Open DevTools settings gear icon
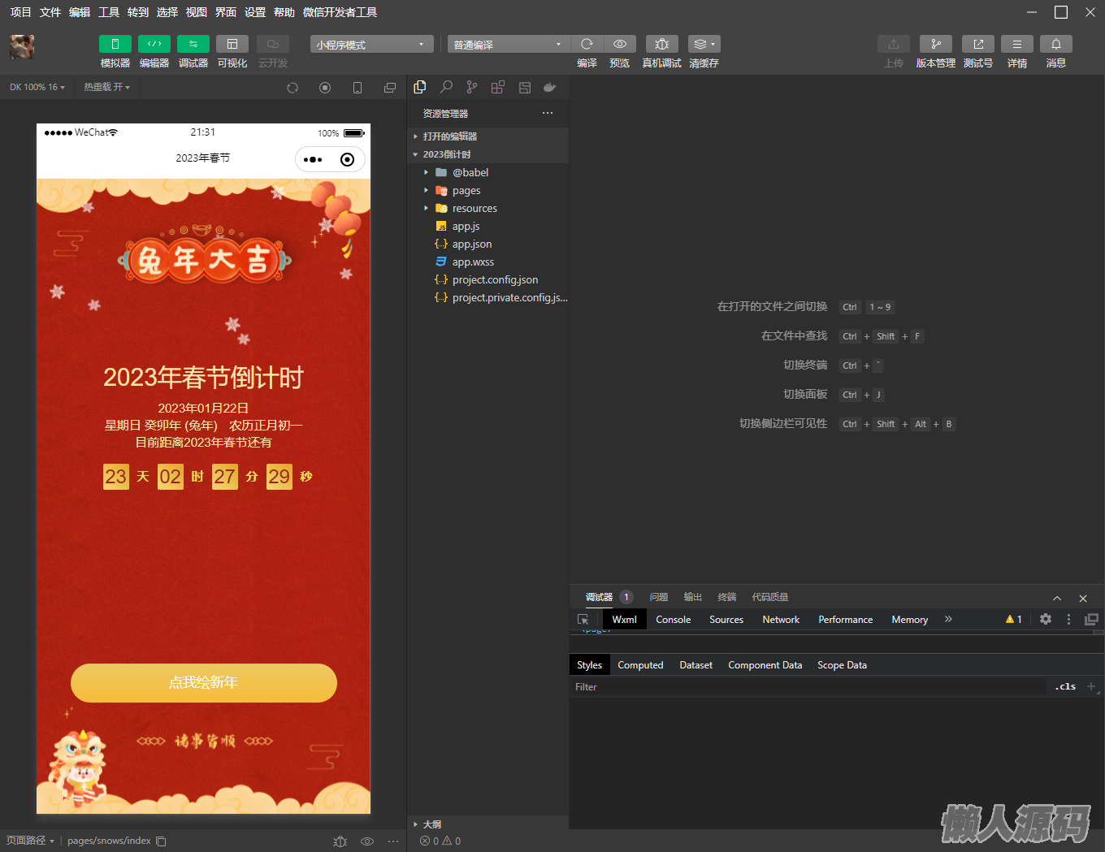This screenshot has height=852, width=1105. tap(1046, 619)
